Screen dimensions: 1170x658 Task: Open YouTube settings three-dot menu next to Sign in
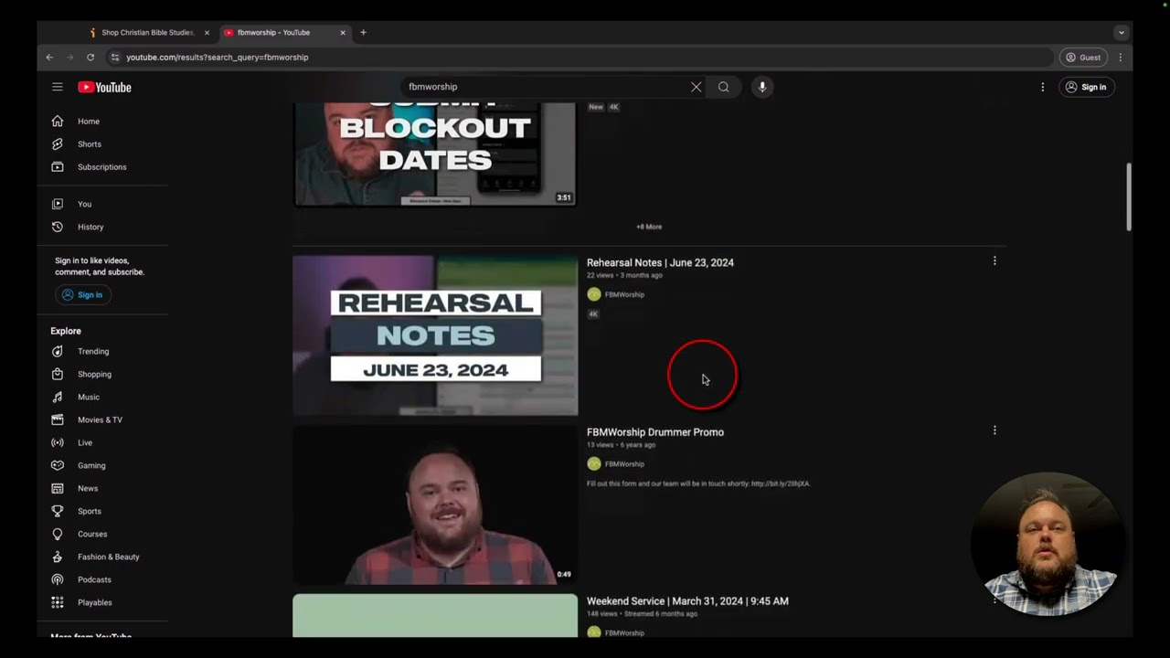tap(1042, 87)
